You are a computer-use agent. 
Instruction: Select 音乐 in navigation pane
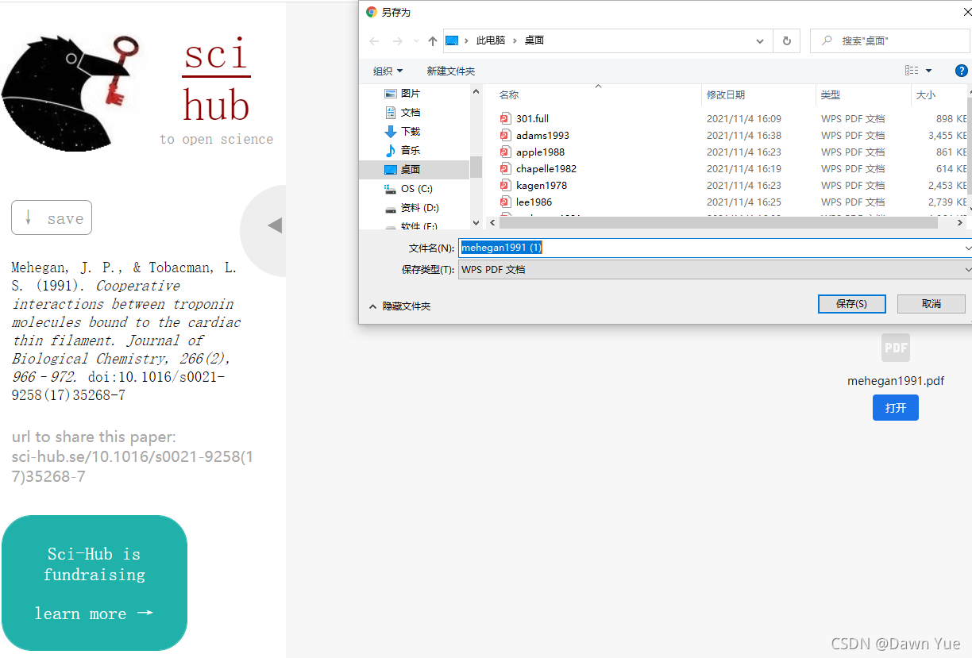[x=411, y=150]
